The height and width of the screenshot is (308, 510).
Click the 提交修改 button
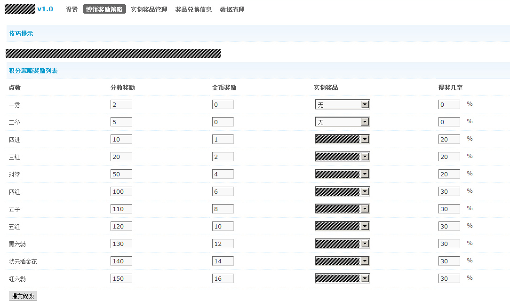coord(23,296)
